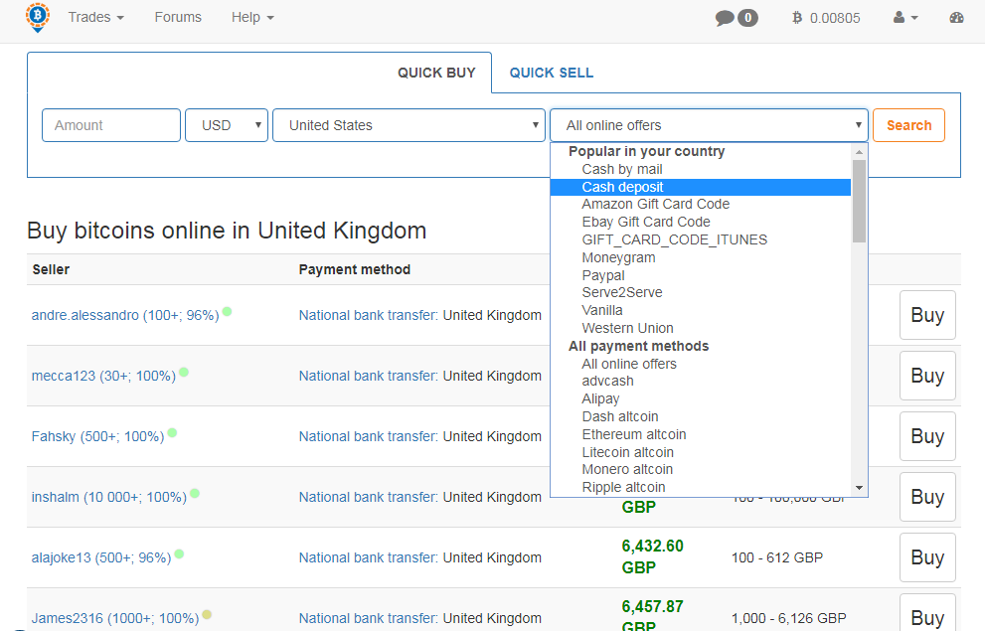Click andre.alessandro green online status dot
The height and width of the screenshot is (631, 985).
pos(227,311)
